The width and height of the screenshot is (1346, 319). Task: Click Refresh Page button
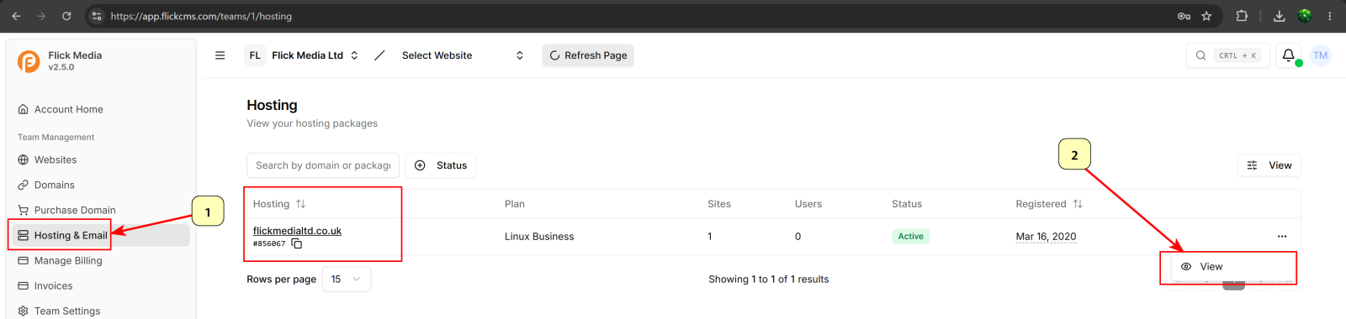point(588,55)
